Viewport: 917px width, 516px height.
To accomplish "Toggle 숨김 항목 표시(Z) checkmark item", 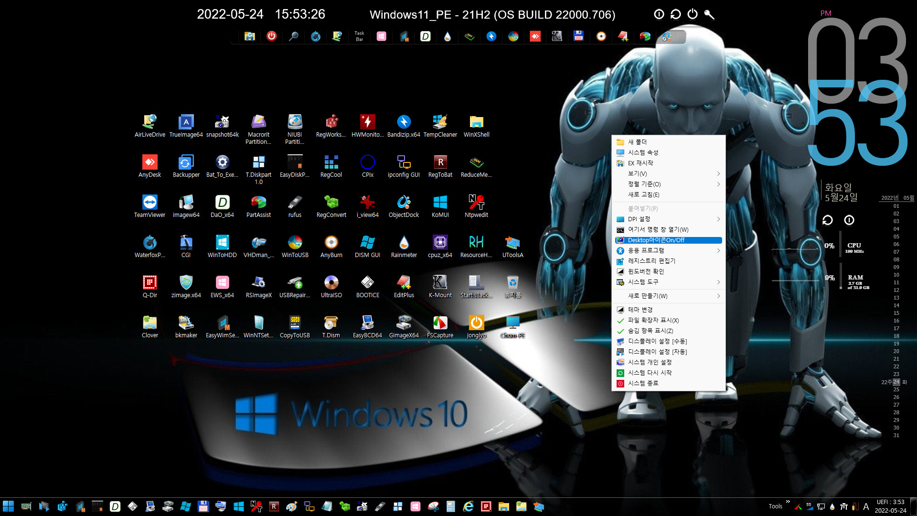I will [669, 331].
